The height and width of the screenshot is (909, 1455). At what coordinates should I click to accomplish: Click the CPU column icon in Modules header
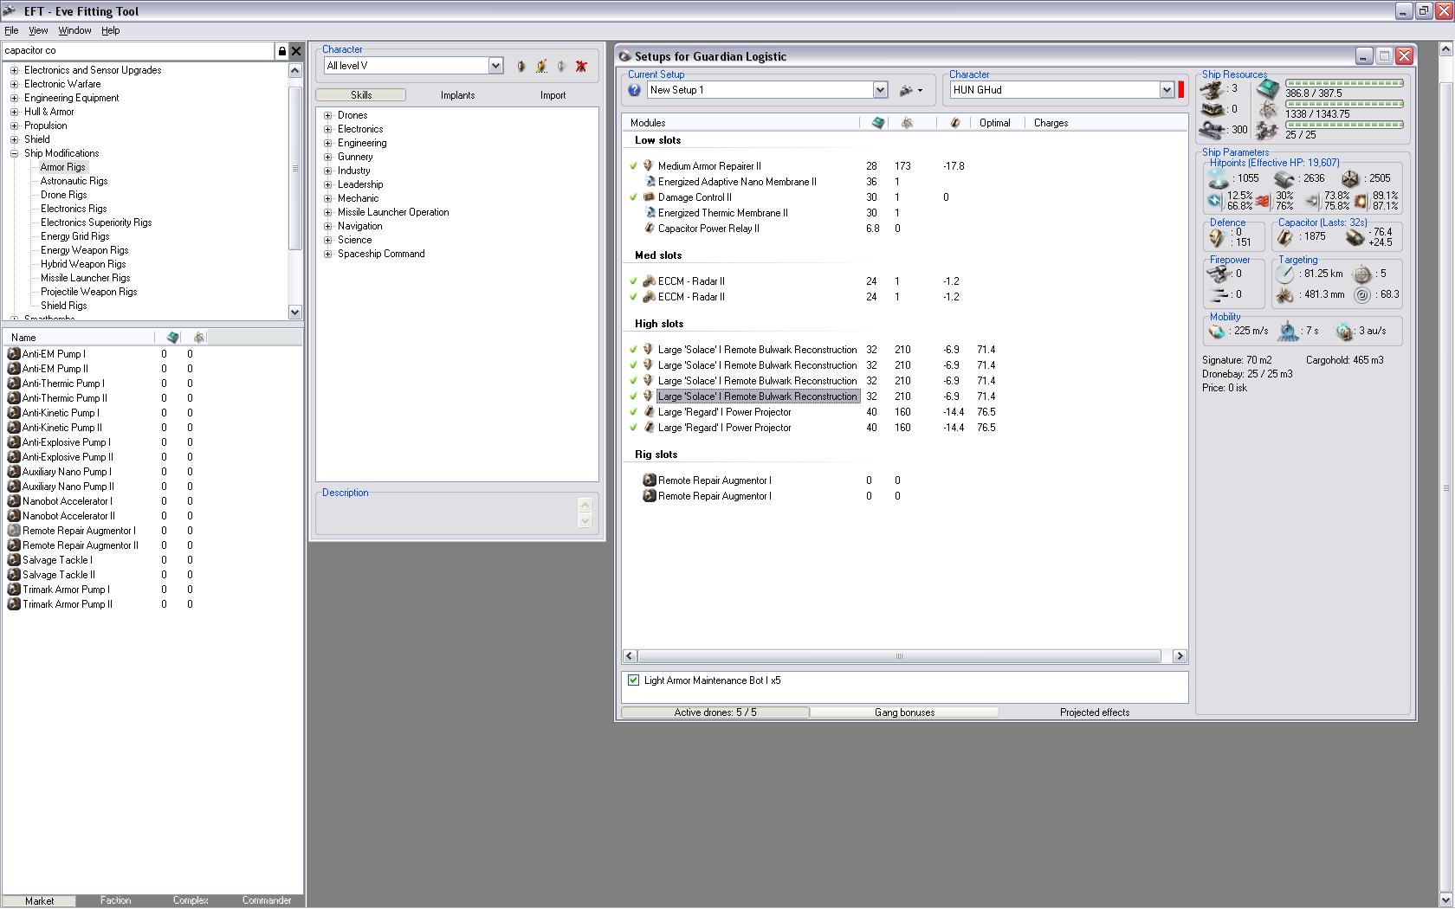878,123
